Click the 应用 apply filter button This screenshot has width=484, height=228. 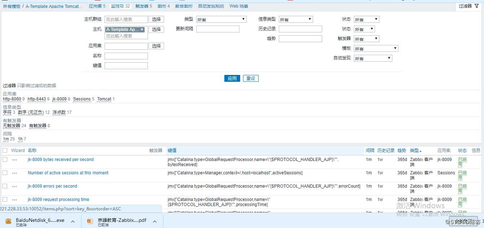(232, 78)
